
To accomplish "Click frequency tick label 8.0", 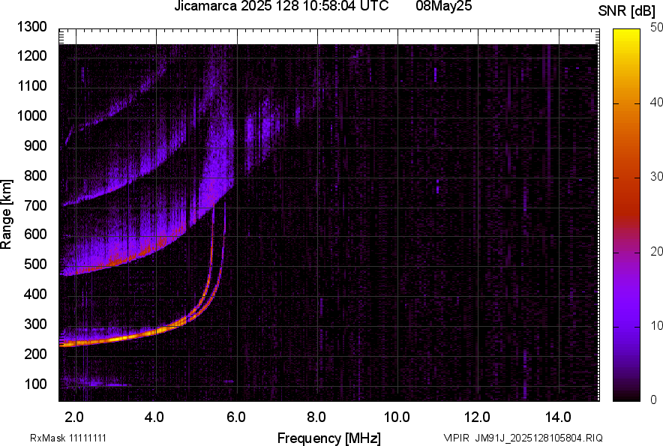I will click(316, 418).
